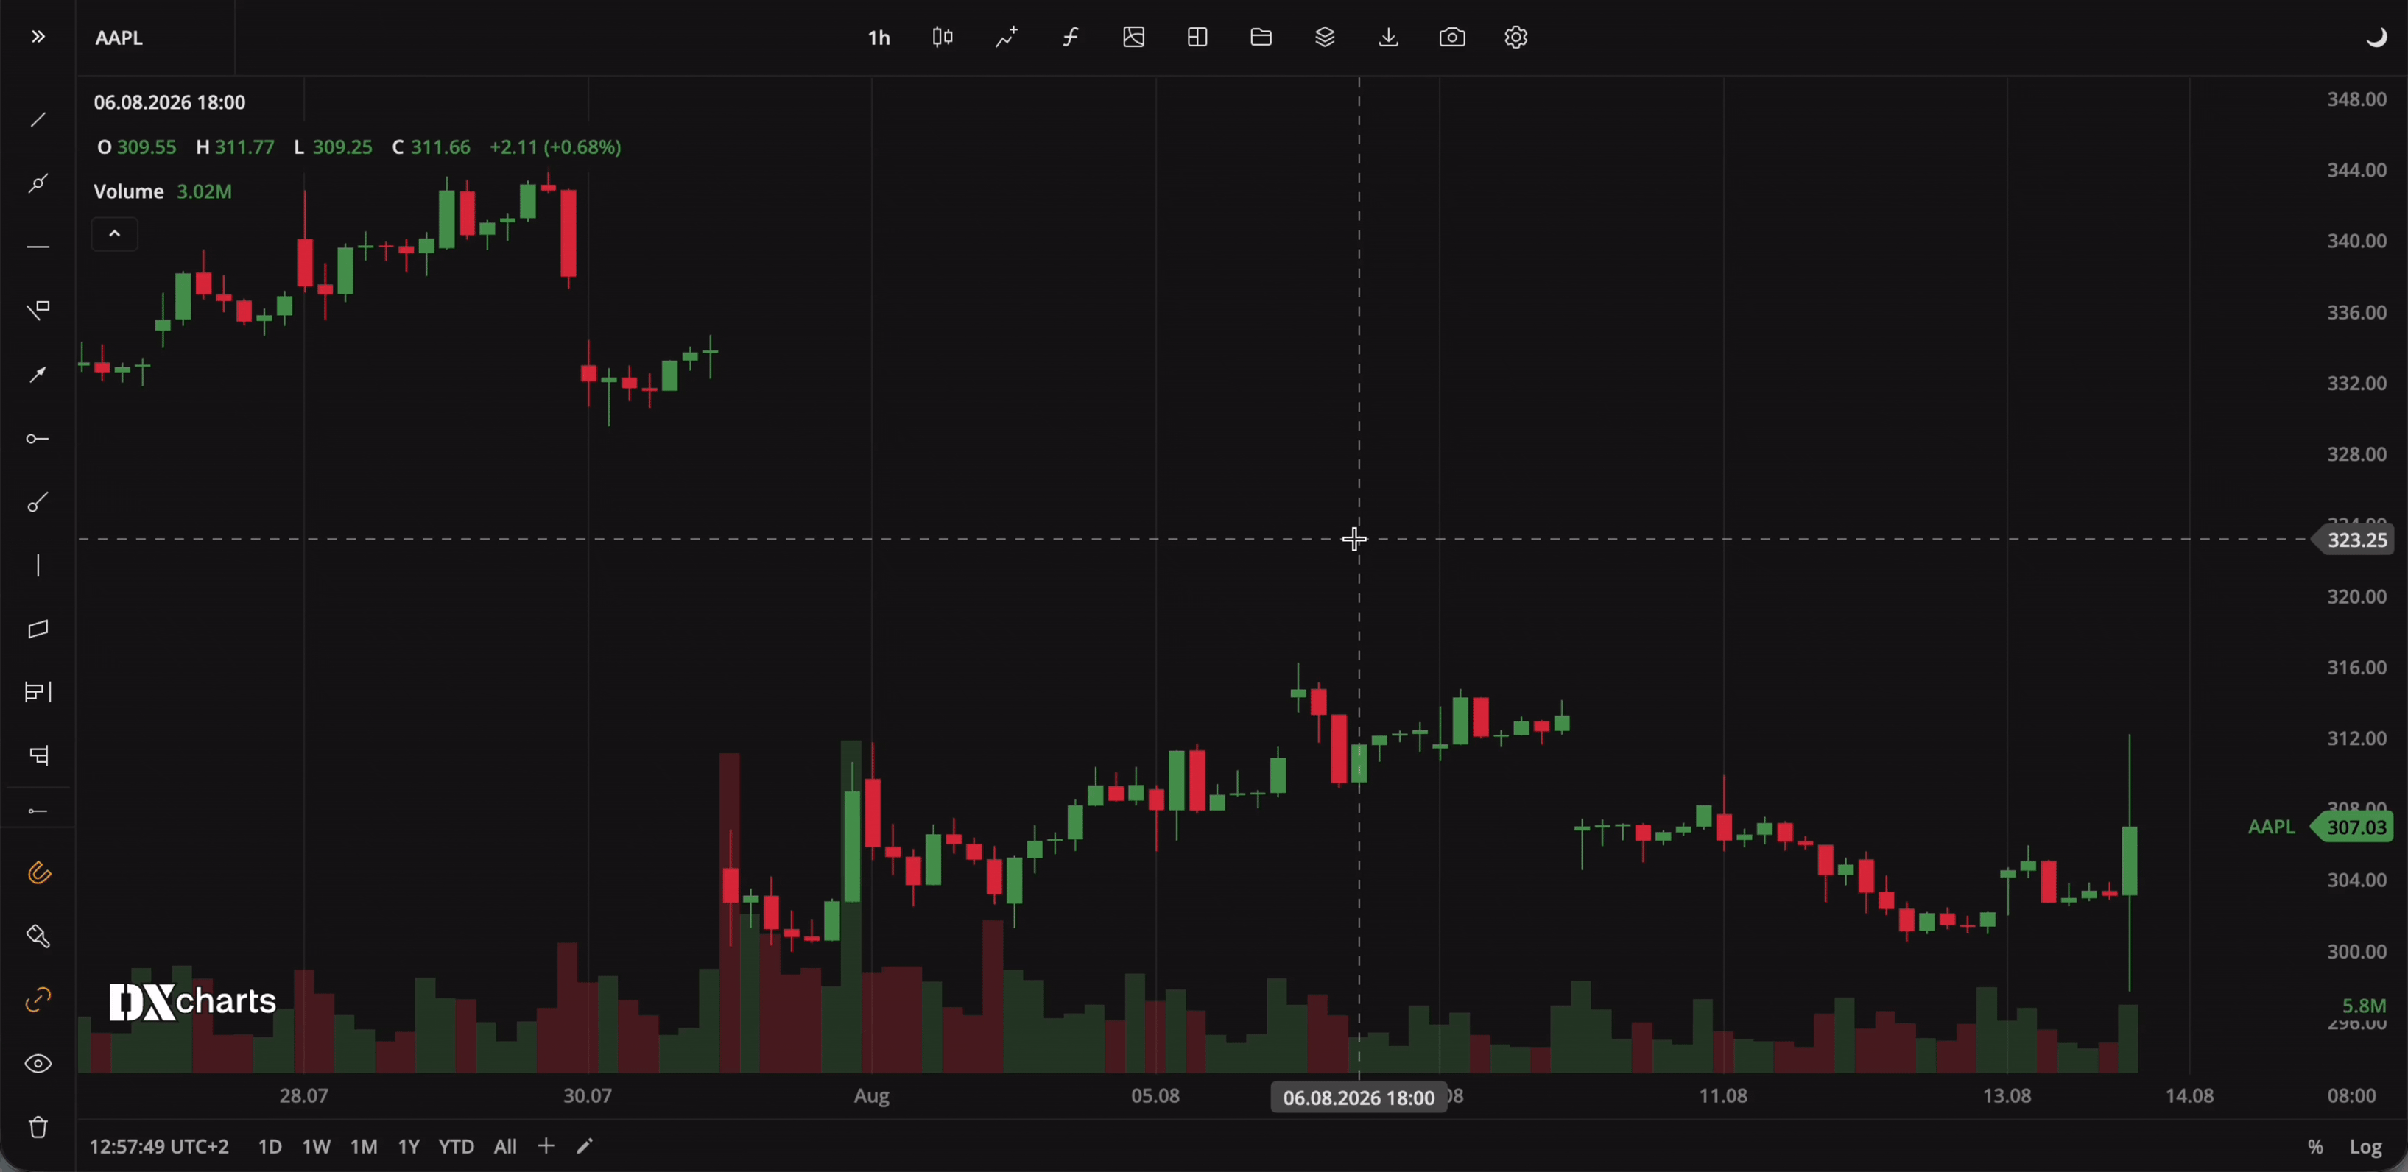Edit range presets with pencil icon

coord(585,1147)
